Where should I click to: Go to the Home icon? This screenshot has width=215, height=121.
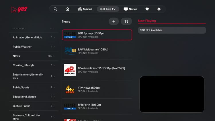(67, 9)
